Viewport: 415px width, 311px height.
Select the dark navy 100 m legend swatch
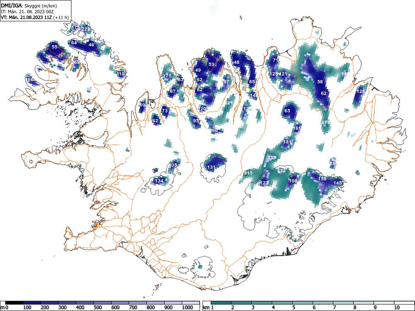click(32, 303)
